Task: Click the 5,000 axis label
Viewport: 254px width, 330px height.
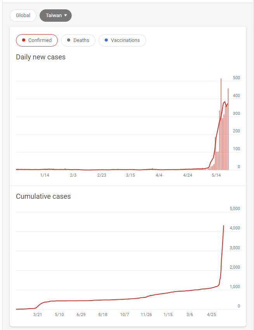Action: (x=235, y=208)
